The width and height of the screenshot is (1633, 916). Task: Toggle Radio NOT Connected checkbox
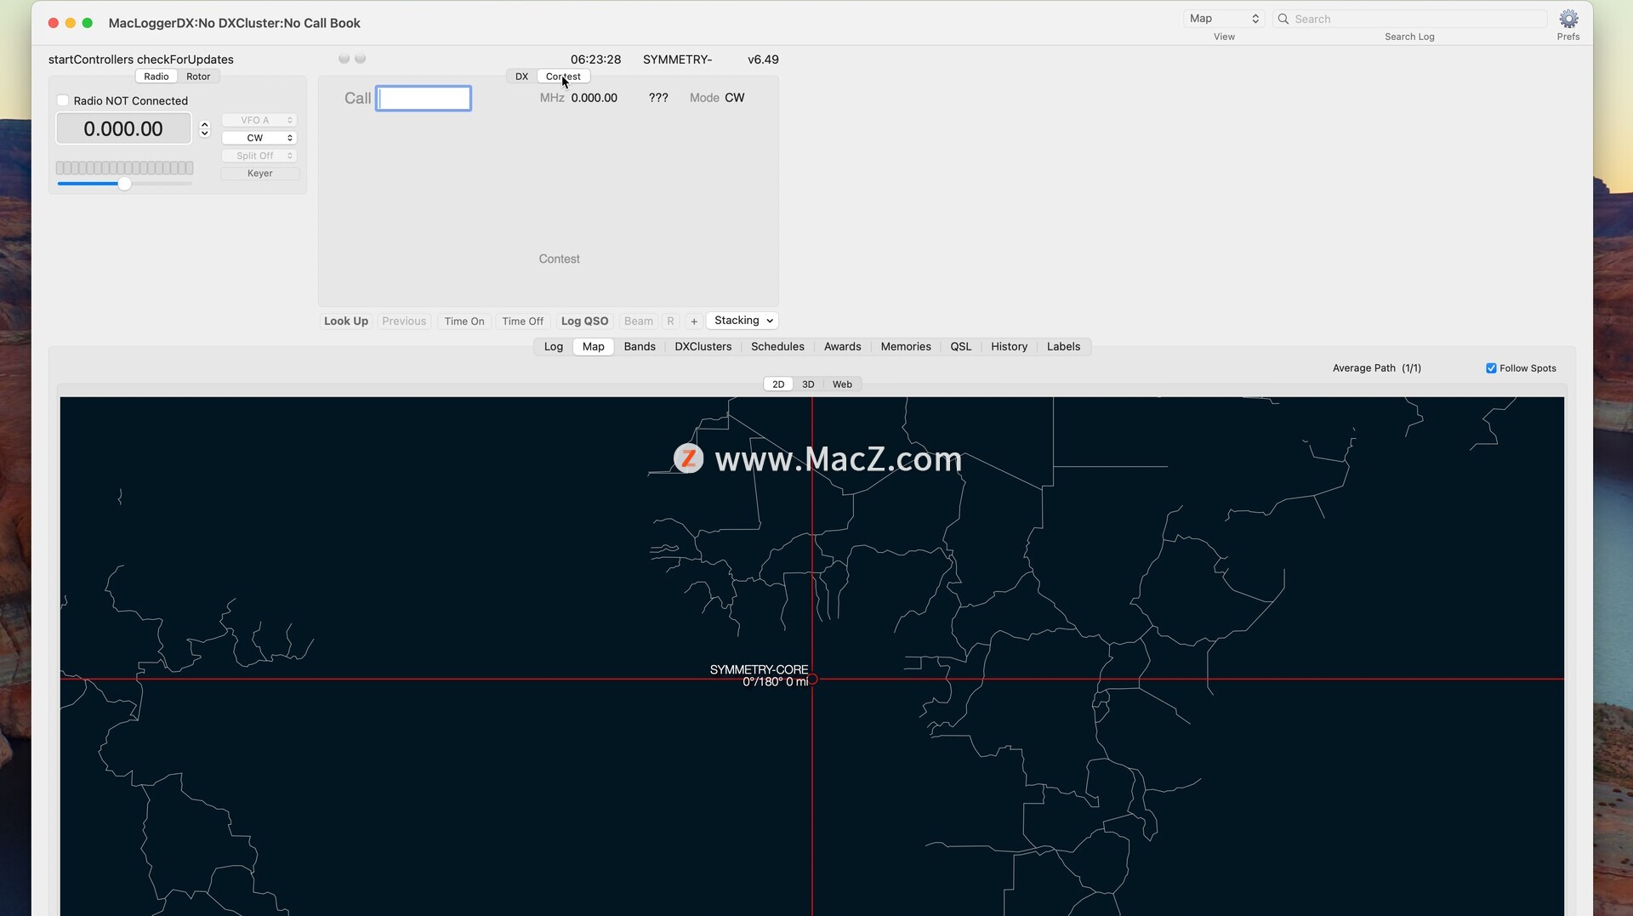click(x=63, y=100)
